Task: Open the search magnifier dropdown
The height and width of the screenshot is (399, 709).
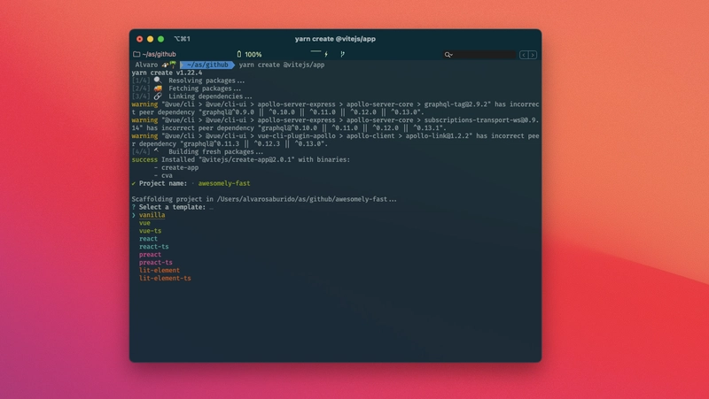Action: [448, 55]
